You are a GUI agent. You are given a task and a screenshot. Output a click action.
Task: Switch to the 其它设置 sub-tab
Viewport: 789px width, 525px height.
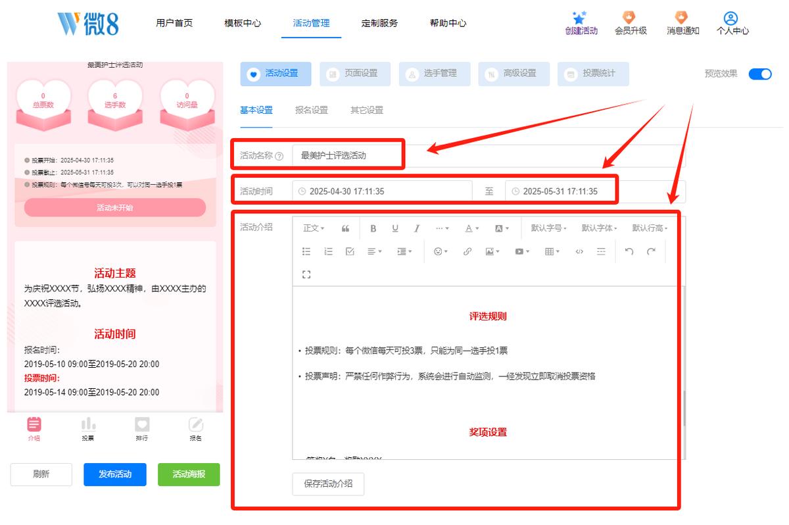[x=366, y=110]
